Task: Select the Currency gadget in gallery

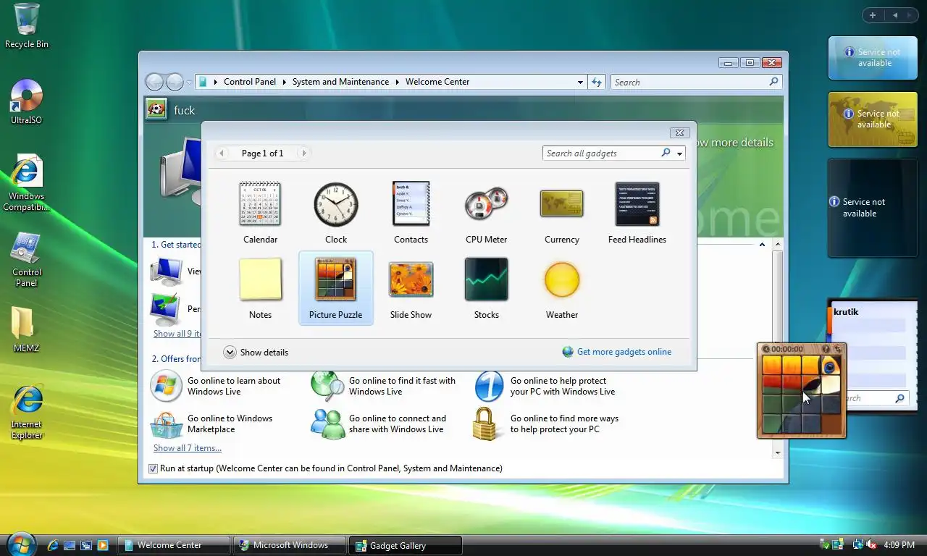Action: [561, 213]
